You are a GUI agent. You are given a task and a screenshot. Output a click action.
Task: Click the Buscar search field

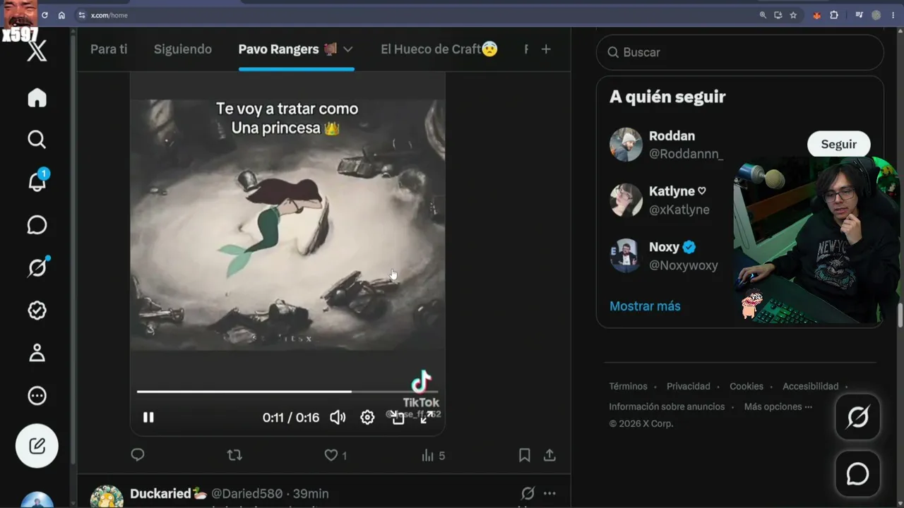pyautogui.click(x=739, y=52)
